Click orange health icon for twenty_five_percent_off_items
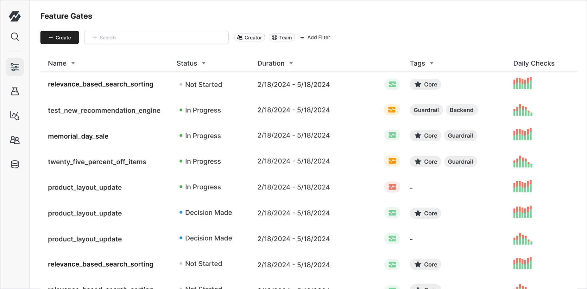The height and width of the screenshot is (289, 587). tap(392, 161)
